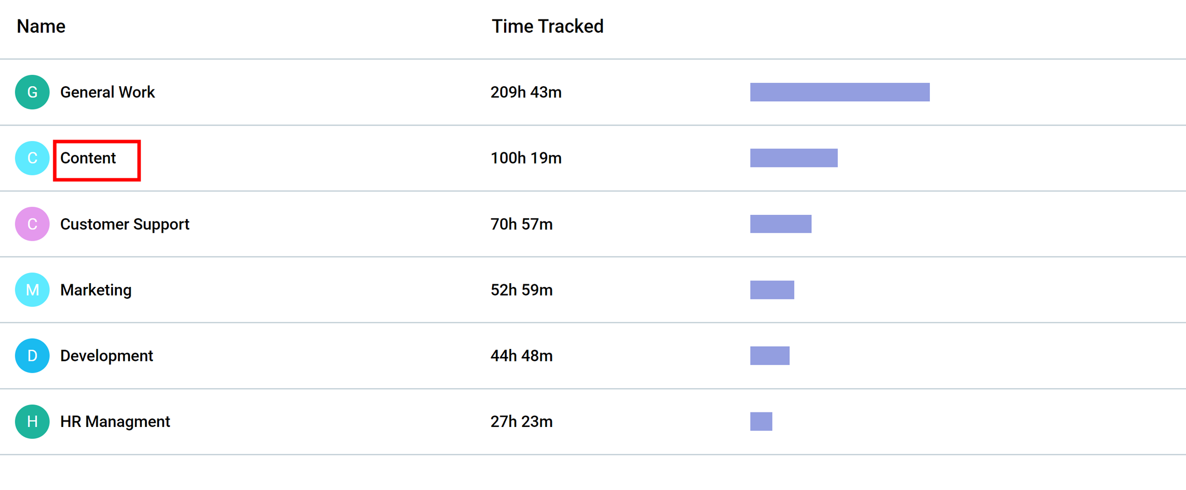
Task: Select the Customer Support project name
Action: 125,224
